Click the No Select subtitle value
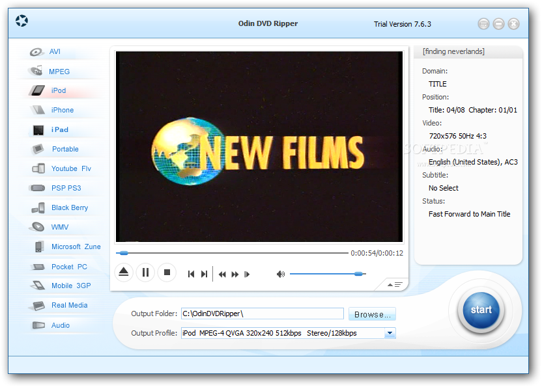The width and height of the screenshot is (542, 387). coord(444,188)
